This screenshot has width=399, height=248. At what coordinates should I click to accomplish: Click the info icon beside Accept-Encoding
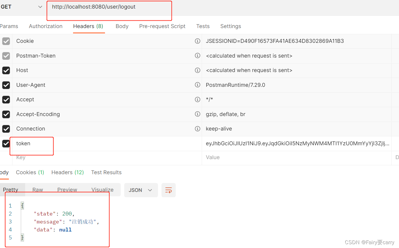198,114
